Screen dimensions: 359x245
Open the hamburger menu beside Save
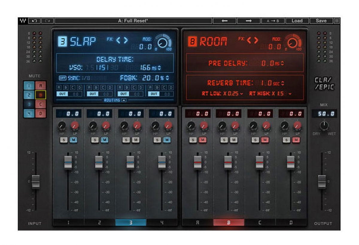point(337,21)
